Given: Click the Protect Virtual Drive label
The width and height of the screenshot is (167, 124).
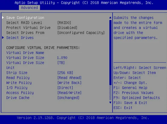Looking at the screenshot, I should 28,28.
